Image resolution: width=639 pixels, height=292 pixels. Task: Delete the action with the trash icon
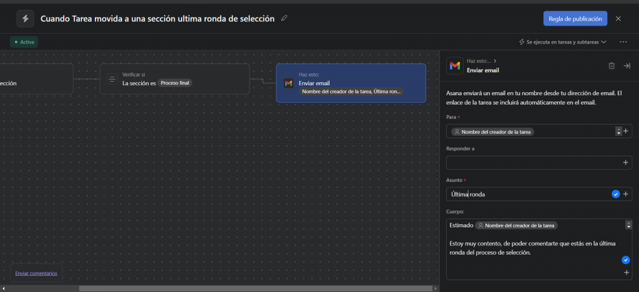point(612,65)
